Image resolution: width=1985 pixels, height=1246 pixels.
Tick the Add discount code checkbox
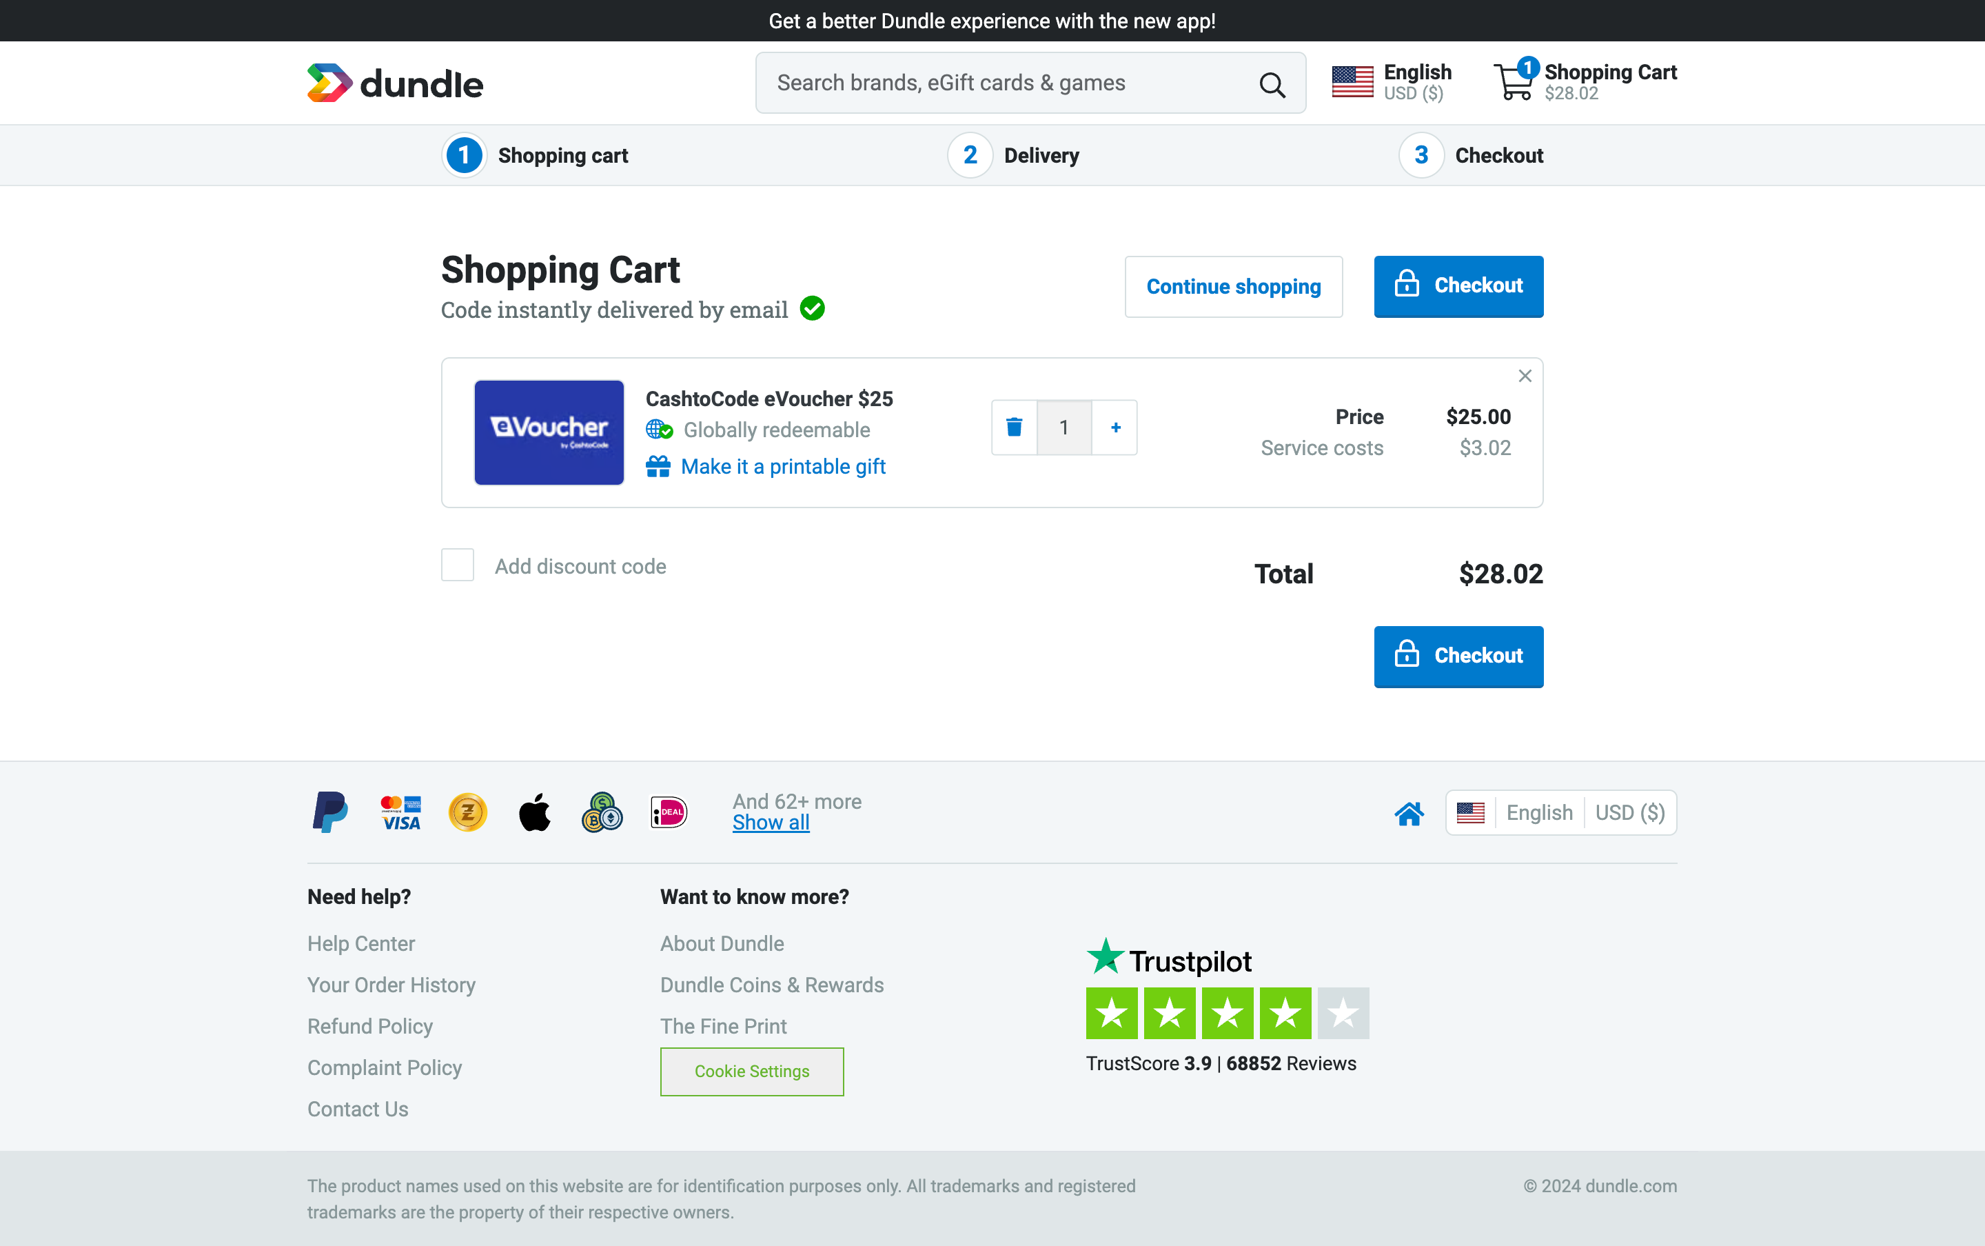tap(457, 565)
